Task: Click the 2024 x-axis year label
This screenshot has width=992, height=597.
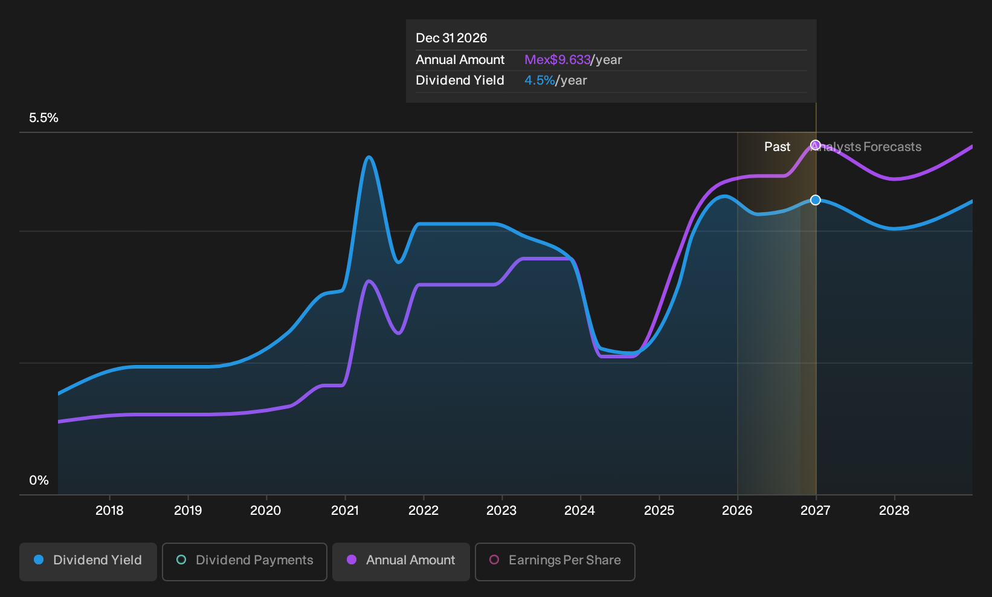Action: pos(579,511)
